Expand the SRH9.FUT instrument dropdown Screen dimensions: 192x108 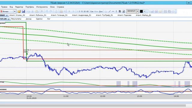click(137, 11)
